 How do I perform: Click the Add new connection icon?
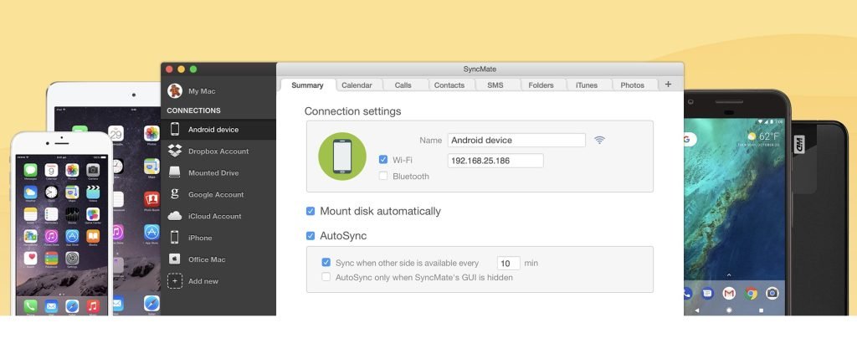click(x=175, y=281)
